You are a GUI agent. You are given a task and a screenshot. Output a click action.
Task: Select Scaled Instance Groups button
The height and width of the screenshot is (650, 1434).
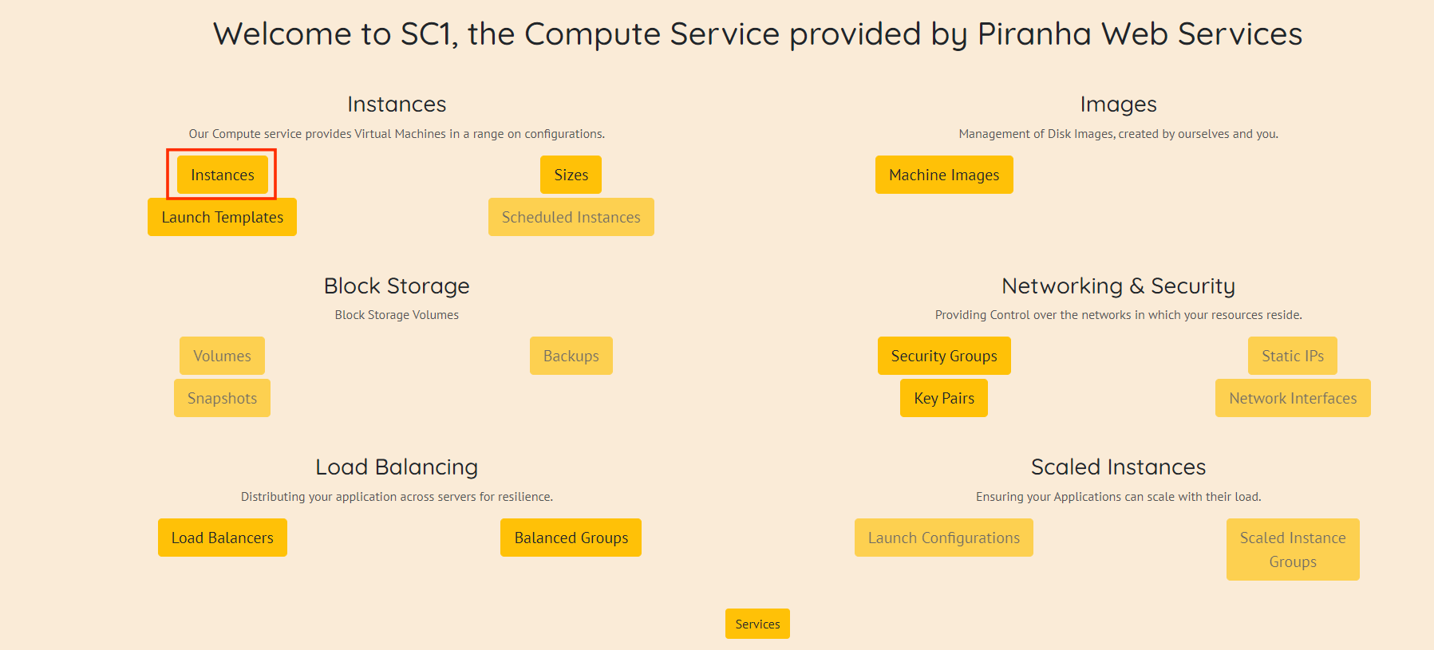(x=1292, y=550)
